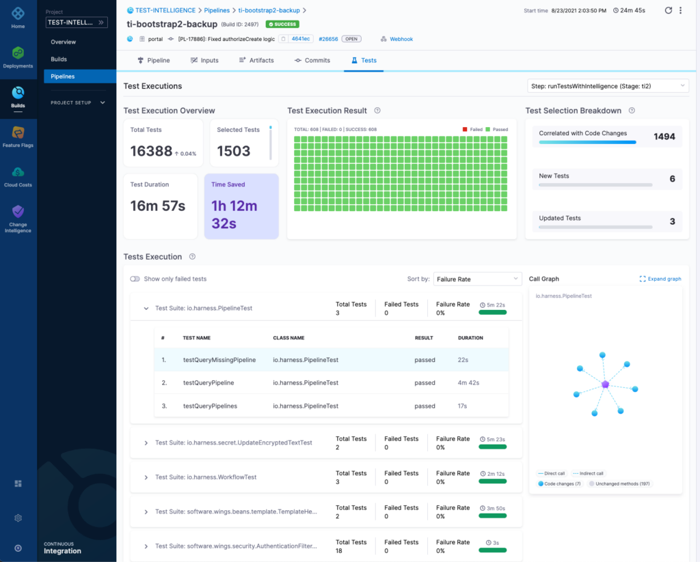700x562 pixels.
Task: Open pull request #26656 link
Action: [x=328, y=39]
